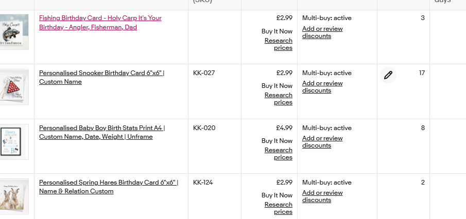The height and width of the screenshot is (219, 466).
Task: Click the quantity 8 for Baby Boy Print
Action: 423,128
